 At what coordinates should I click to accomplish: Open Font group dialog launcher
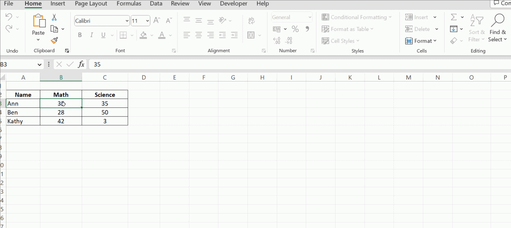174,51
